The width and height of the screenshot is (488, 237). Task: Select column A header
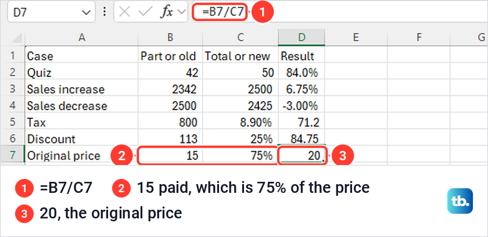point(81,38)
